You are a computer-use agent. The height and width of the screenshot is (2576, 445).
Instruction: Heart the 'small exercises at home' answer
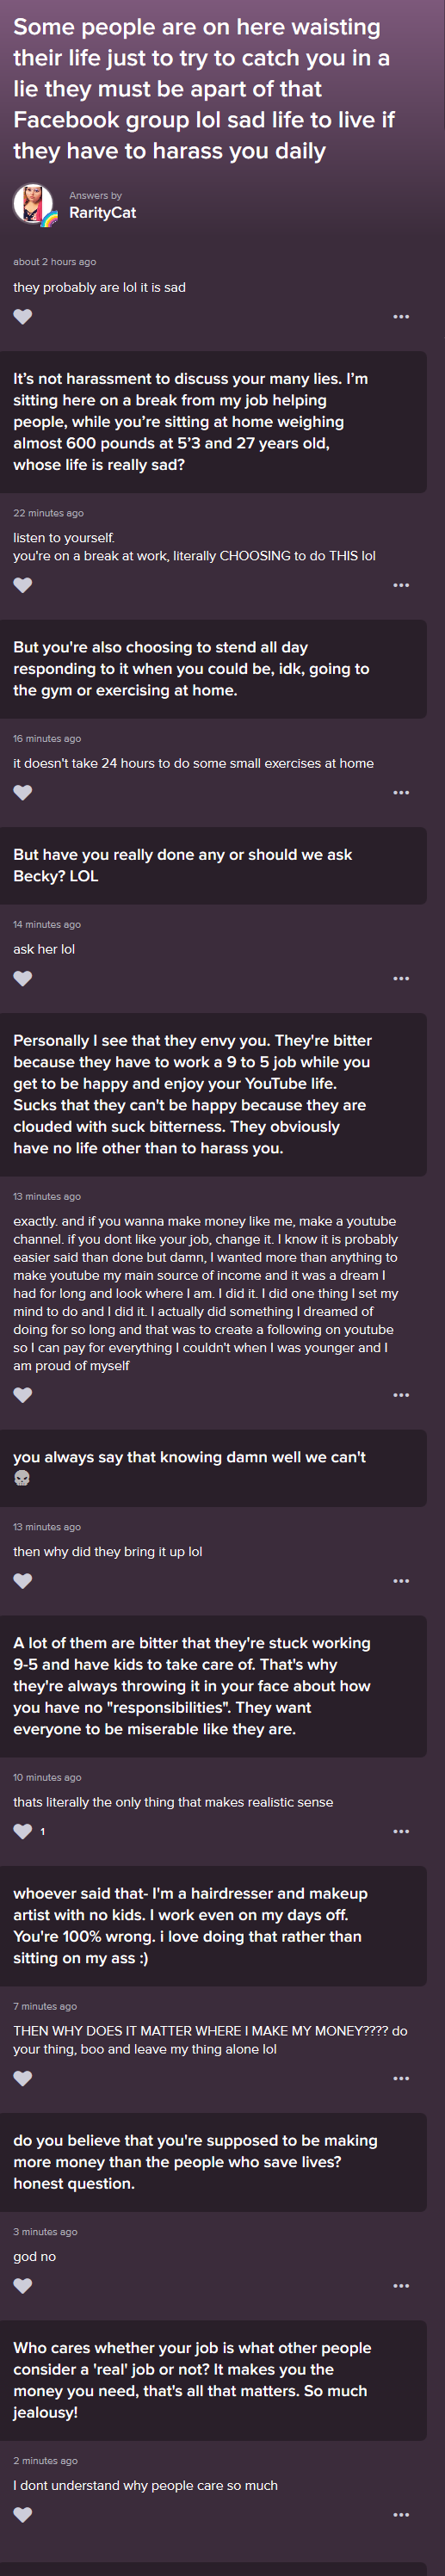23,792
